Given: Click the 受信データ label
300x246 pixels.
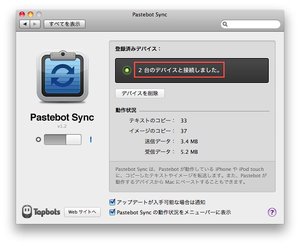Looking at the screenshot, I should (x=160, y=152).
